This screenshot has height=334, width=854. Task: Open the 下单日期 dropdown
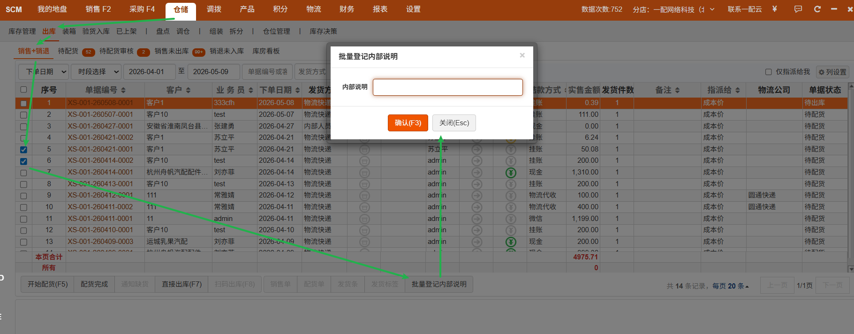click(44, 72)
